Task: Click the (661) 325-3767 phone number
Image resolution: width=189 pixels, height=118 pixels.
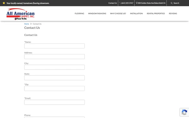Action: (127, 3)
